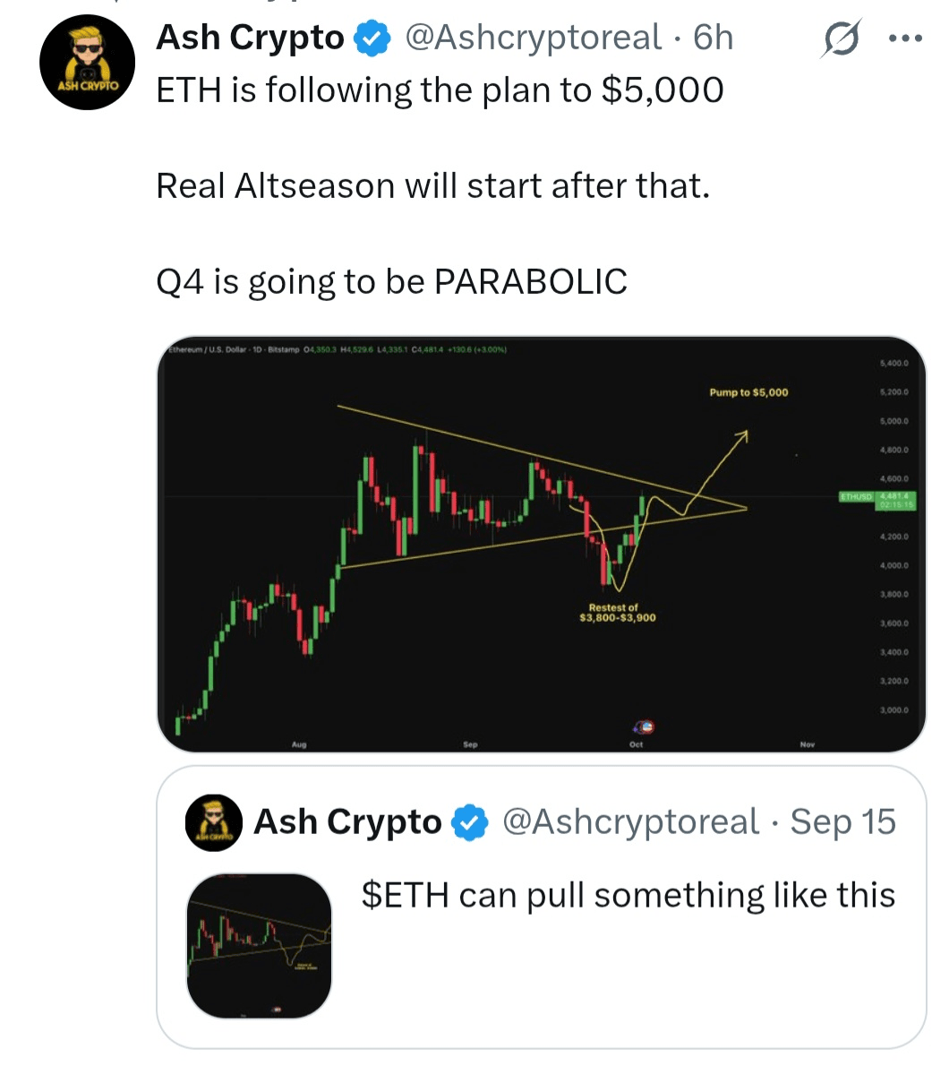
Task: Open the Grok explain icon beside timestamp
Action: point(841,38)
